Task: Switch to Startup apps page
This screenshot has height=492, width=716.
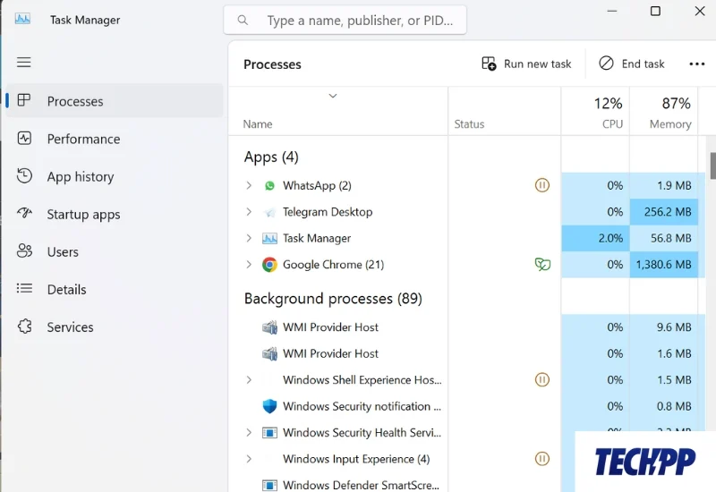Action: pos(83,215)
